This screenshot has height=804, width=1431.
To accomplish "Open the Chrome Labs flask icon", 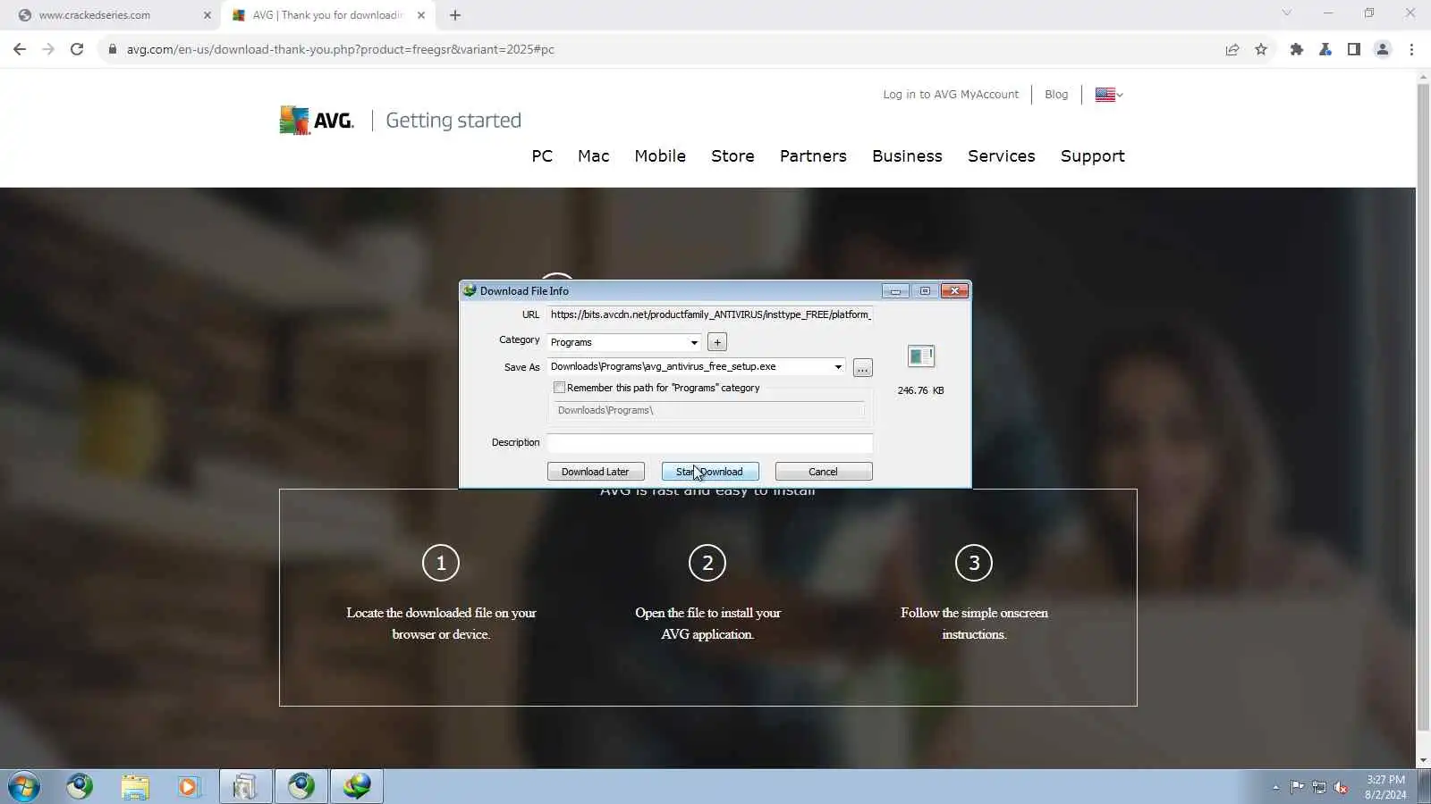I will click(1325, 49).
